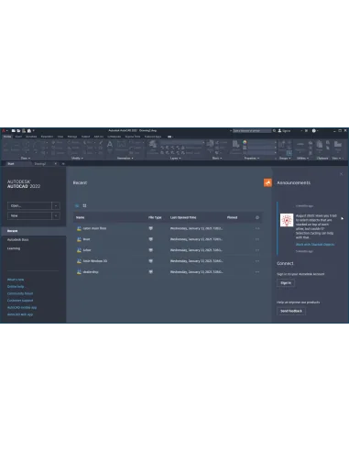Click the Sign in button under Connect

point(286,283)
